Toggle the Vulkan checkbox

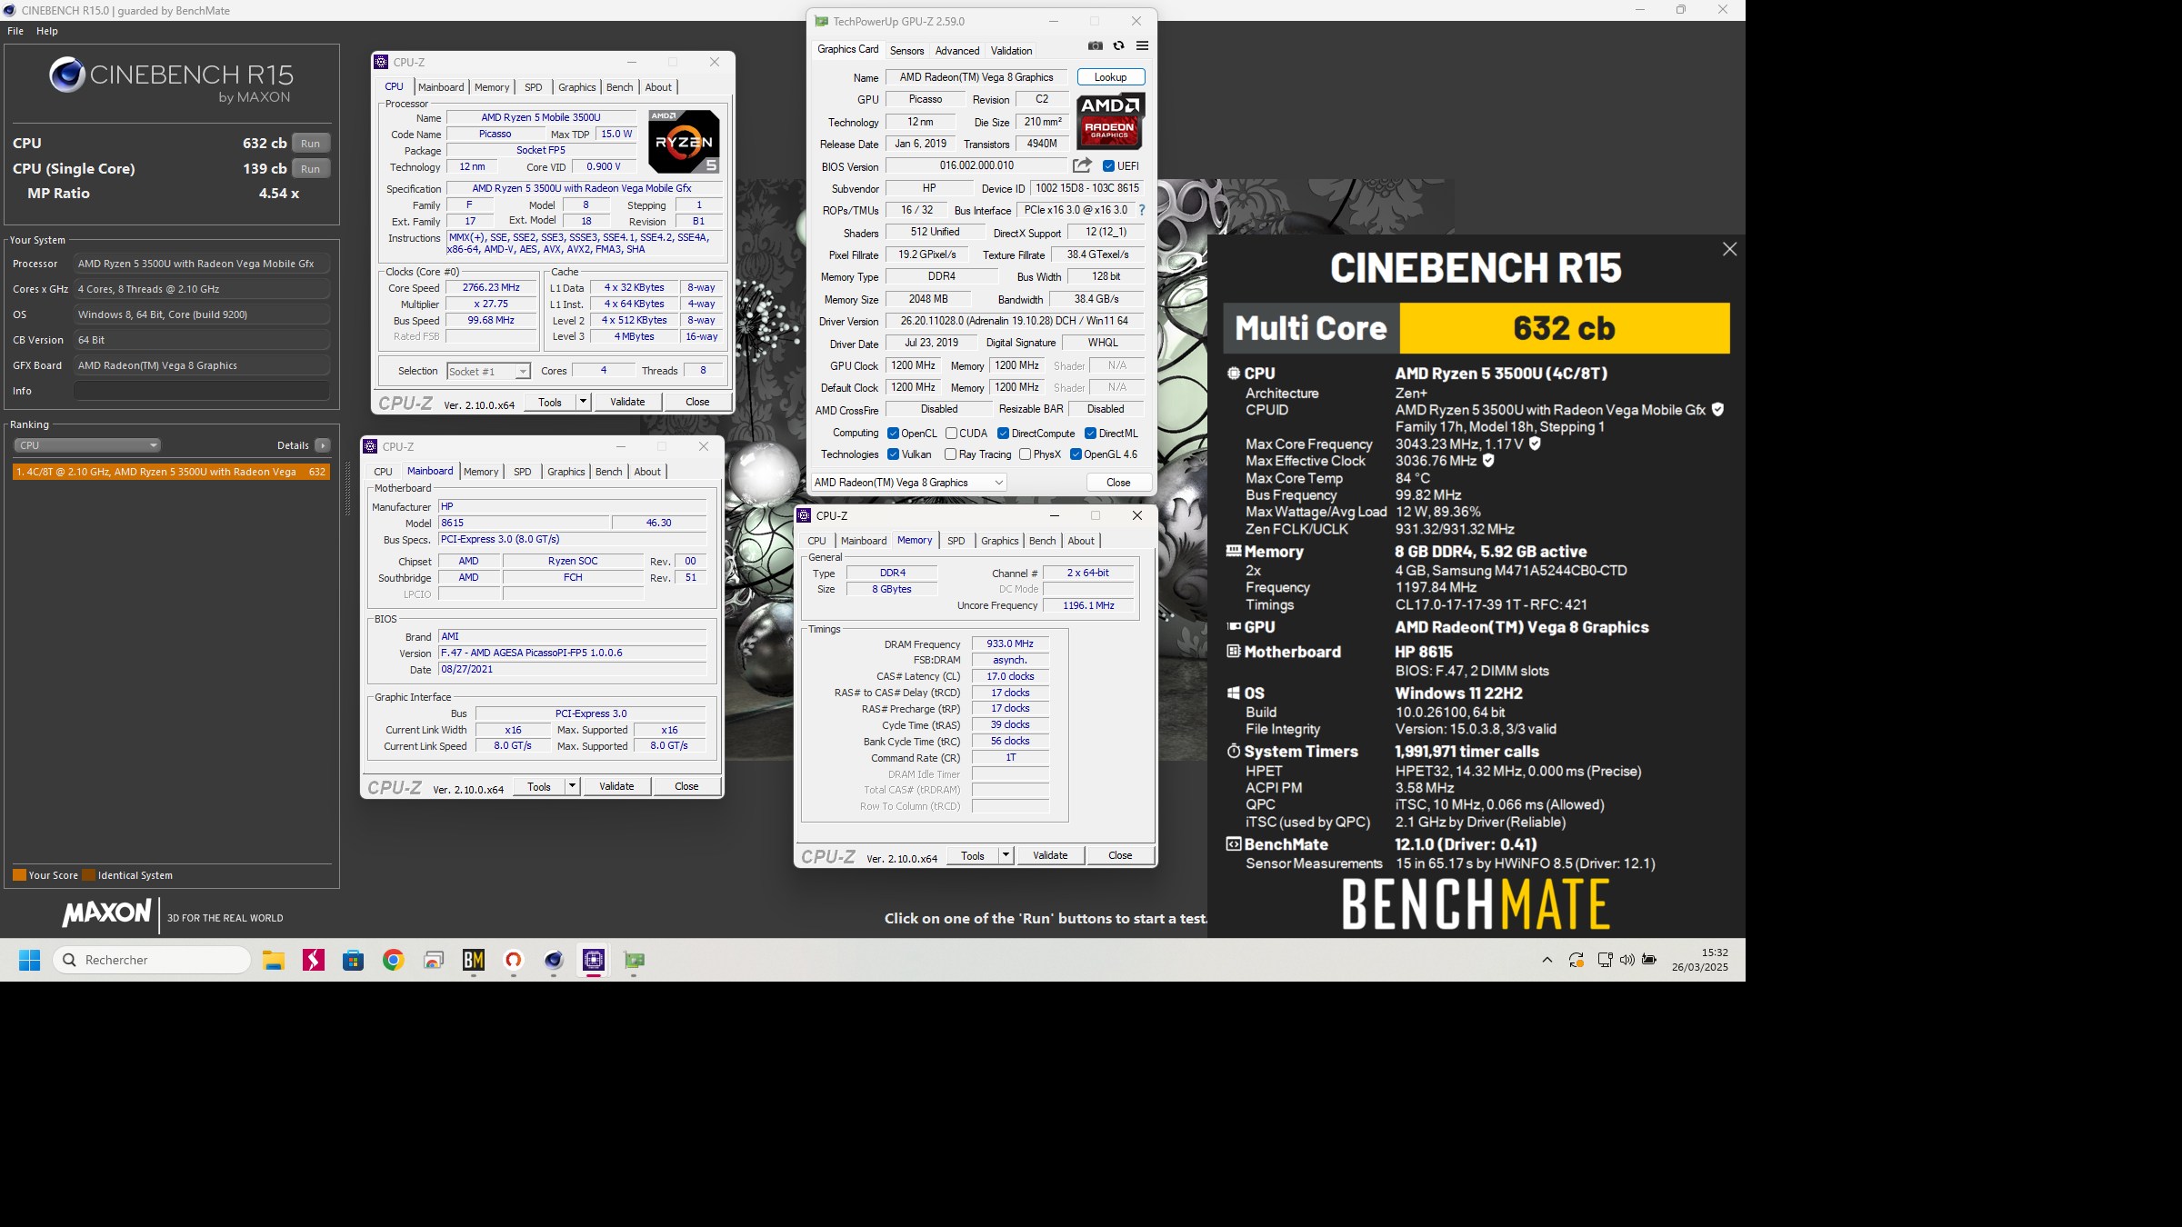pos(893,454)
